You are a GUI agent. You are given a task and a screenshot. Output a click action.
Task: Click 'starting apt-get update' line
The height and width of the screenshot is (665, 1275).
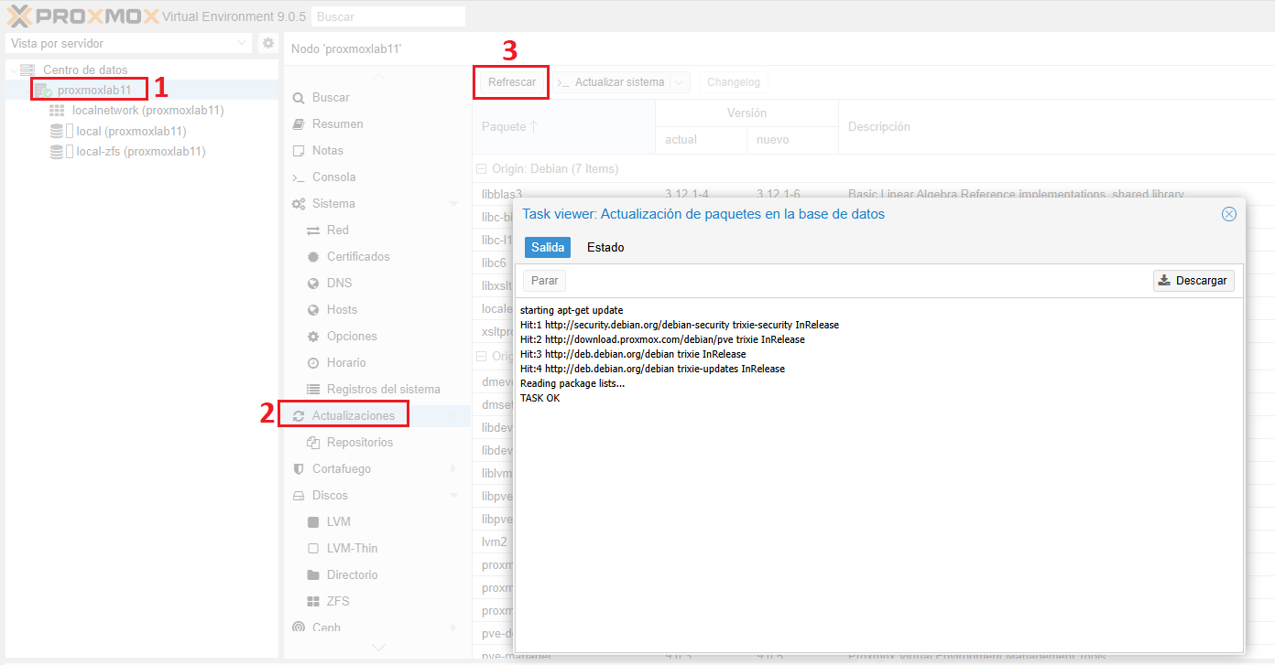tap(571, 310)
